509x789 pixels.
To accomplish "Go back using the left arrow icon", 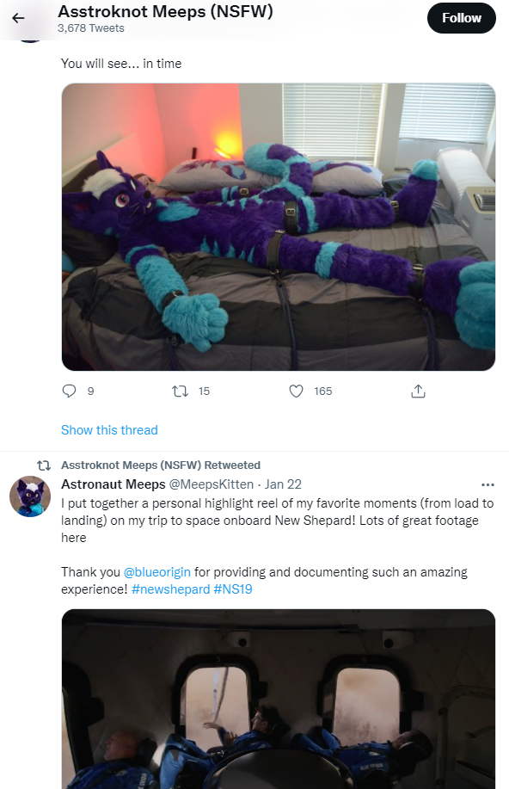I will point(18,18).
